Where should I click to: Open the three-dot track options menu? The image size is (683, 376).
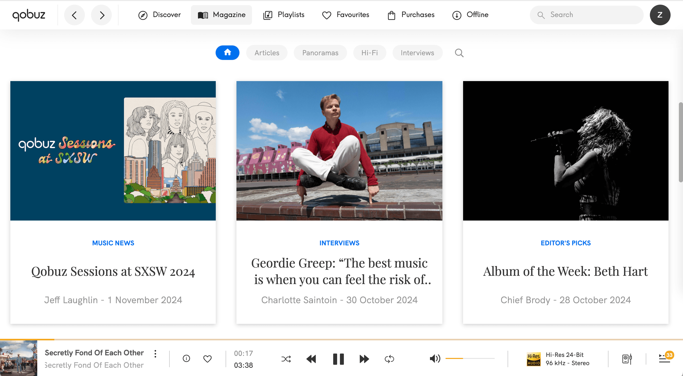(x=155, y=354)
